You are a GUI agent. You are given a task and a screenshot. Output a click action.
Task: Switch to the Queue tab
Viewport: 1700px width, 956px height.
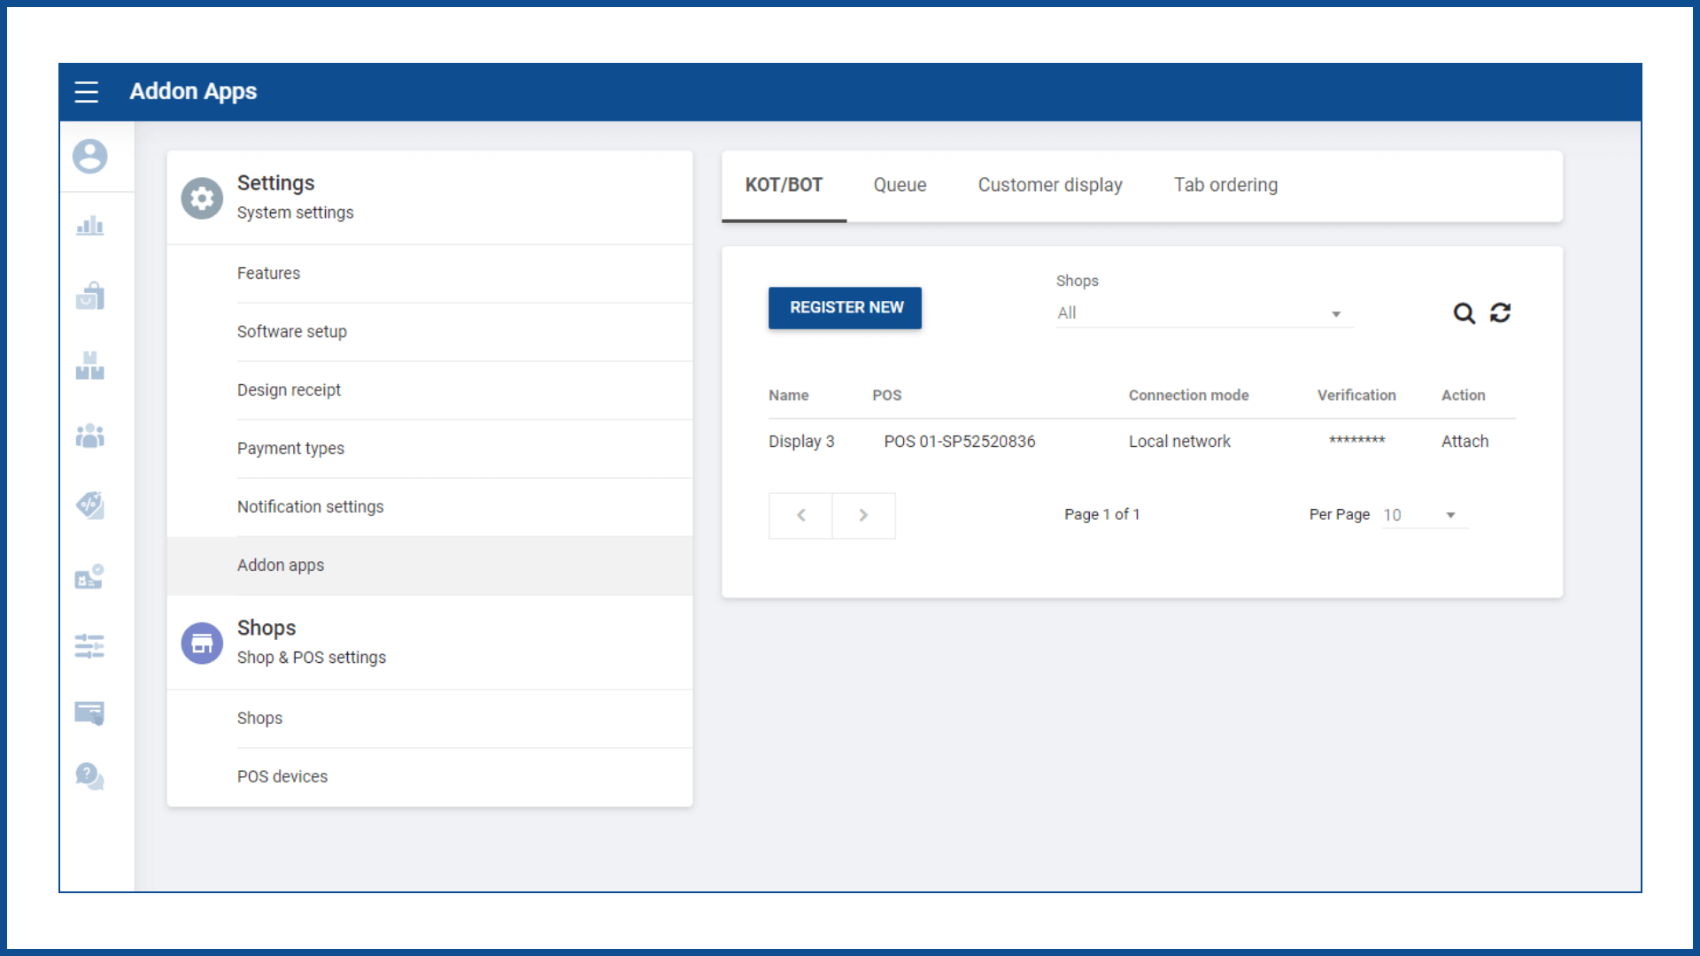coord(900,185)
